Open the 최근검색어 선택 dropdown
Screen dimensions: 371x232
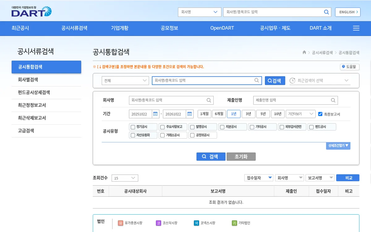[320, 80]
